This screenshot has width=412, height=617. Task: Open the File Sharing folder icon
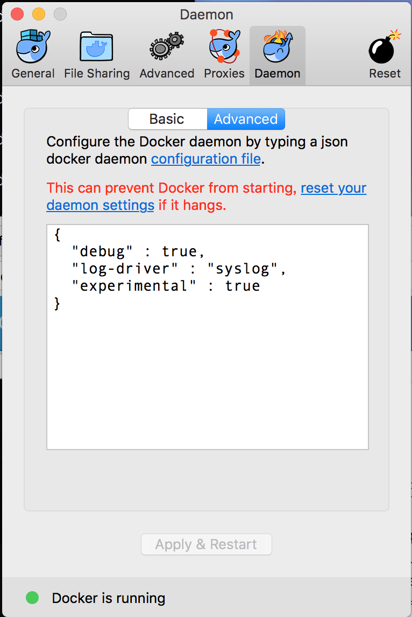pos(96,46)
